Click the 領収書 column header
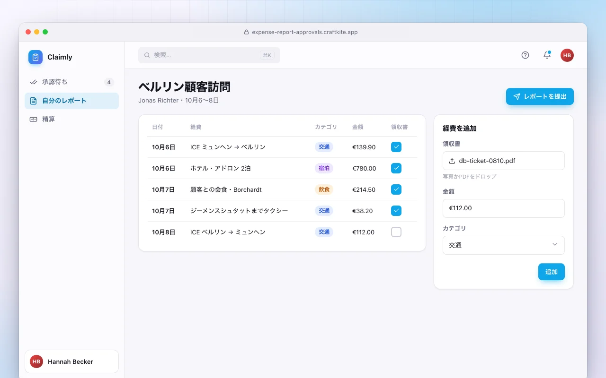The width and height of the screenshot is (606, 378). (400, 127)
